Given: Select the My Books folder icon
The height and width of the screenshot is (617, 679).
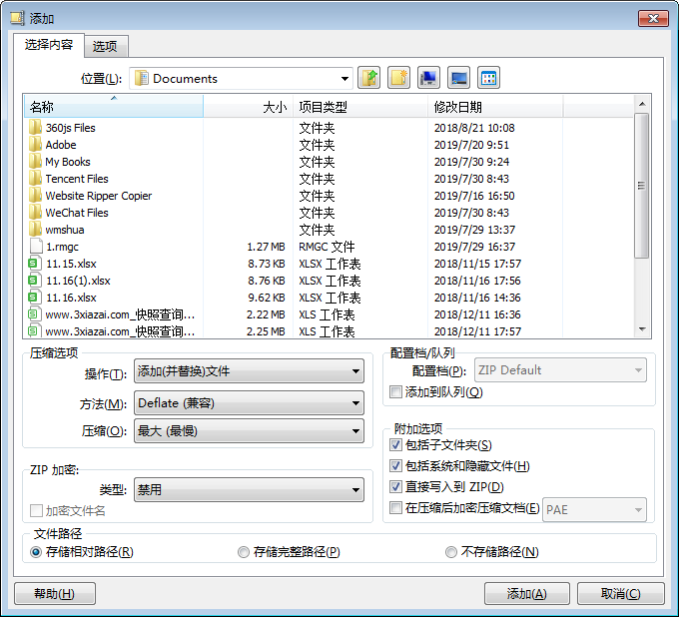Looking at the screenshot, I should 35,162.
